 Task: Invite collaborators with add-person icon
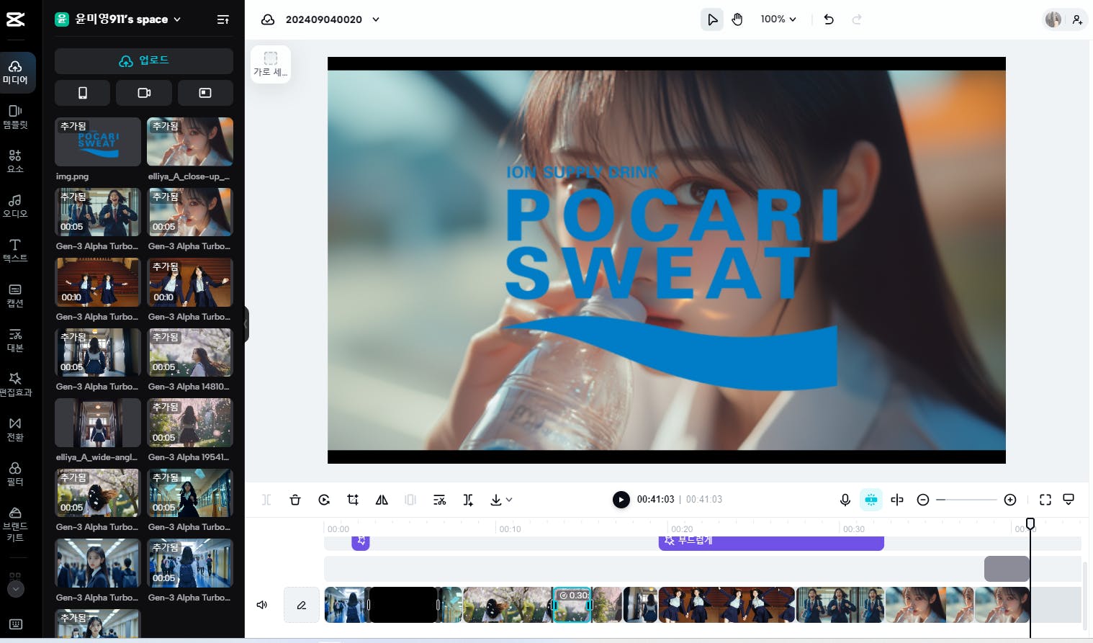pyautogui.click(x=1077, y=19)
